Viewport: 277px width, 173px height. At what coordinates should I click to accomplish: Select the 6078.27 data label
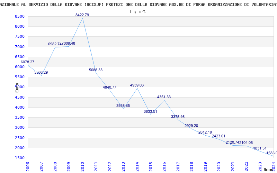tap(27, 62)
